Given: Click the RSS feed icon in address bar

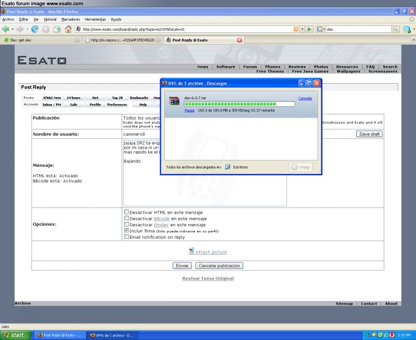Looking at the screenshot, I should (296, 29).
